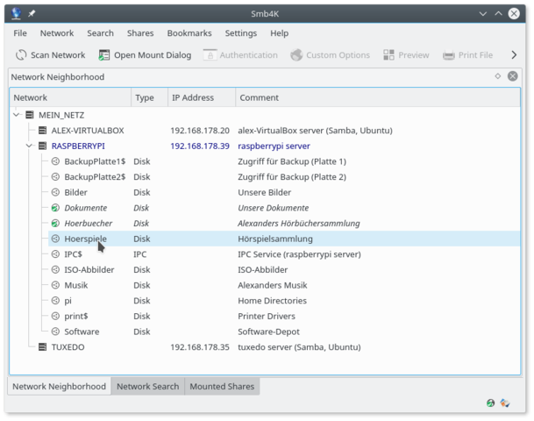Open the File menu

tap(20, 33)
